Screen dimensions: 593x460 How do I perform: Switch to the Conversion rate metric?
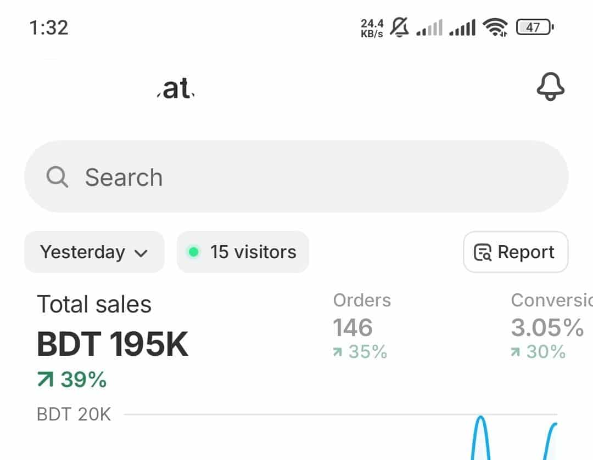point(552,300)
